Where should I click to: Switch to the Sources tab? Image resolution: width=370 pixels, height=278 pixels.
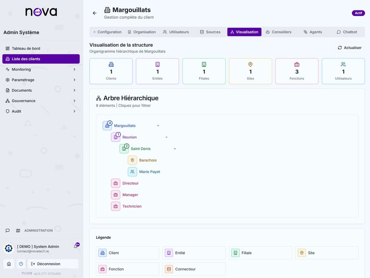[210, 32]
